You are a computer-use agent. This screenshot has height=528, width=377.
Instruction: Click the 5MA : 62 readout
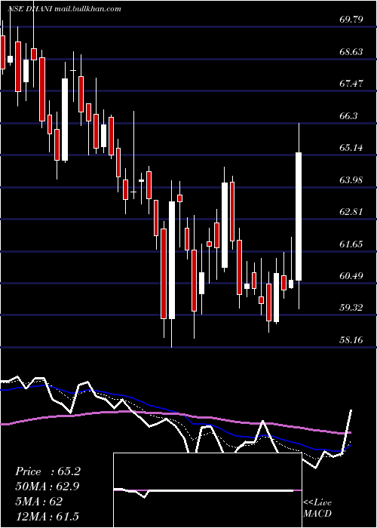click(x=38, y=502)
